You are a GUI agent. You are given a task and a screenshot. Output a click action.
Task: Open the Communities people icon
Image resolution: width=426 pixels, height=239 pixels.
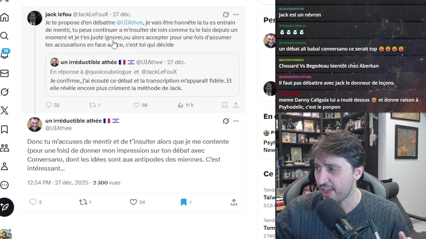point(4,148)
